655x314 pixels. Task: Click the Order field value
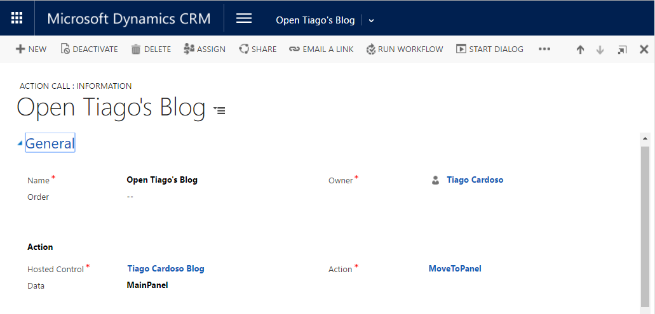click(x=130, y=197)
